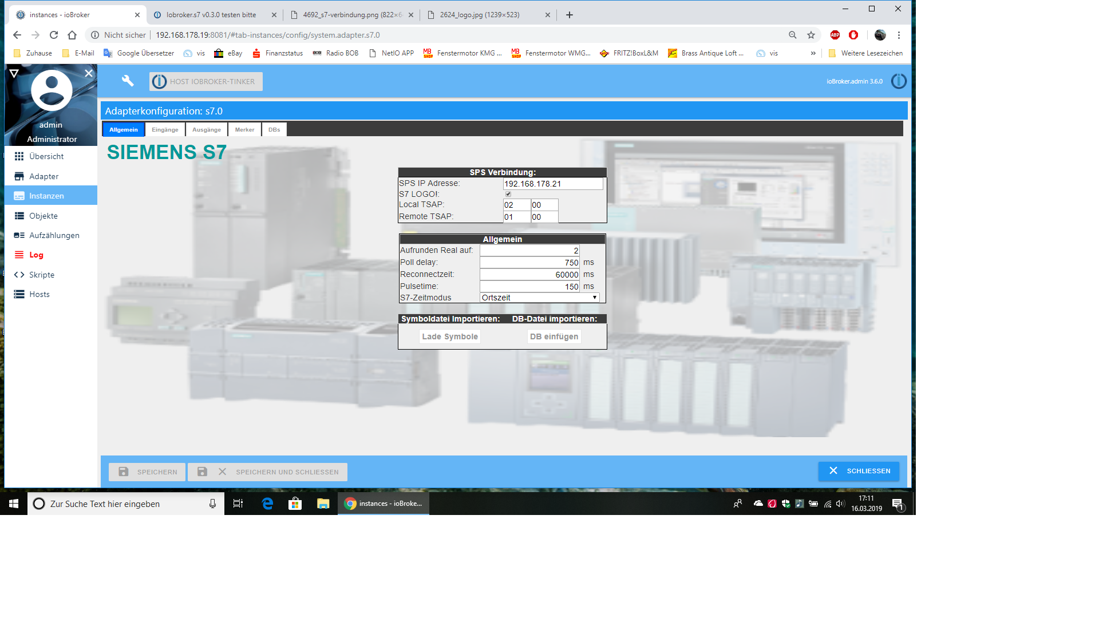Close the sidebar with the X icon
The width and height of the screenshot is (1099, 618).
(88, 73)
